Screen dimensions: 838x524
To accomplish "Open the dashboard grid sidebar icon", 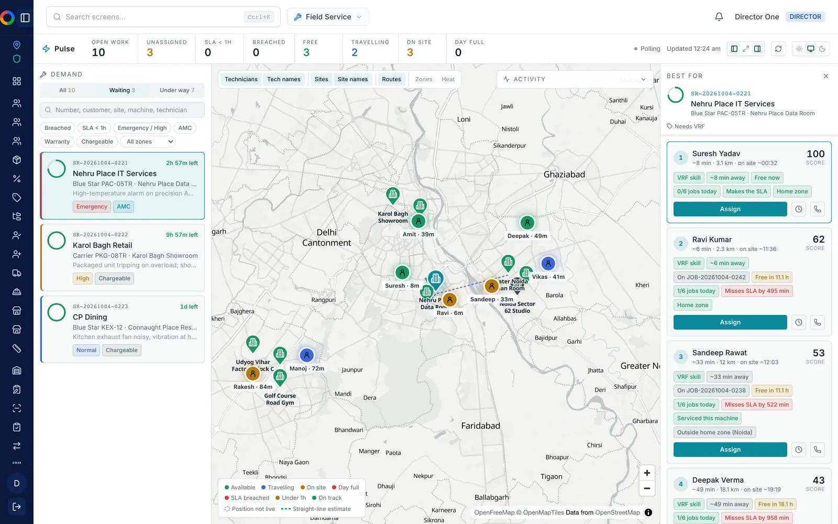I will point(17,81).
